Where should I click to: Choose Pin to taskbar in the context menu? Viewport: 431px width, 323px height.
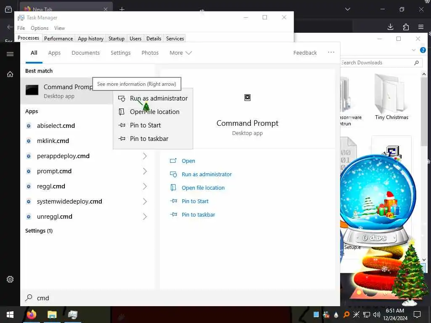[x=153, y=139]
